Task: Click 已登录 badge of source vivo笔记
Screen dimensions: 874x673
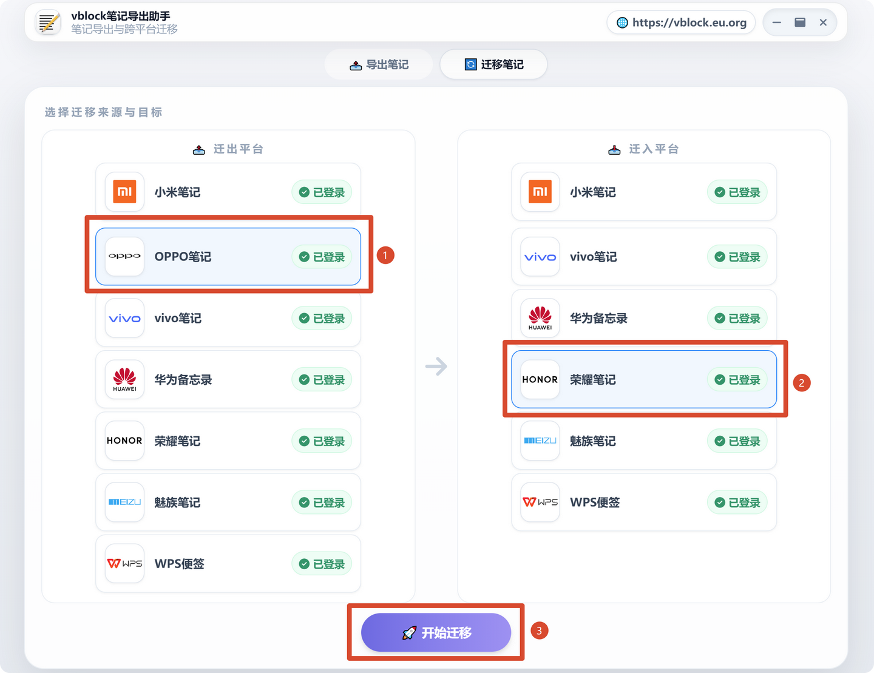Action: click(x=322, y=319)
